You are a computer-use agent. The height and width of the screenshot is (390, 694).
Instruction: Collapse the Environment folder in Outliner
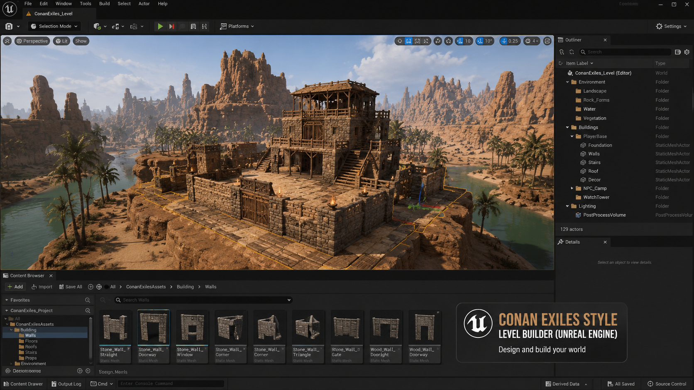[x=567, y=82]
